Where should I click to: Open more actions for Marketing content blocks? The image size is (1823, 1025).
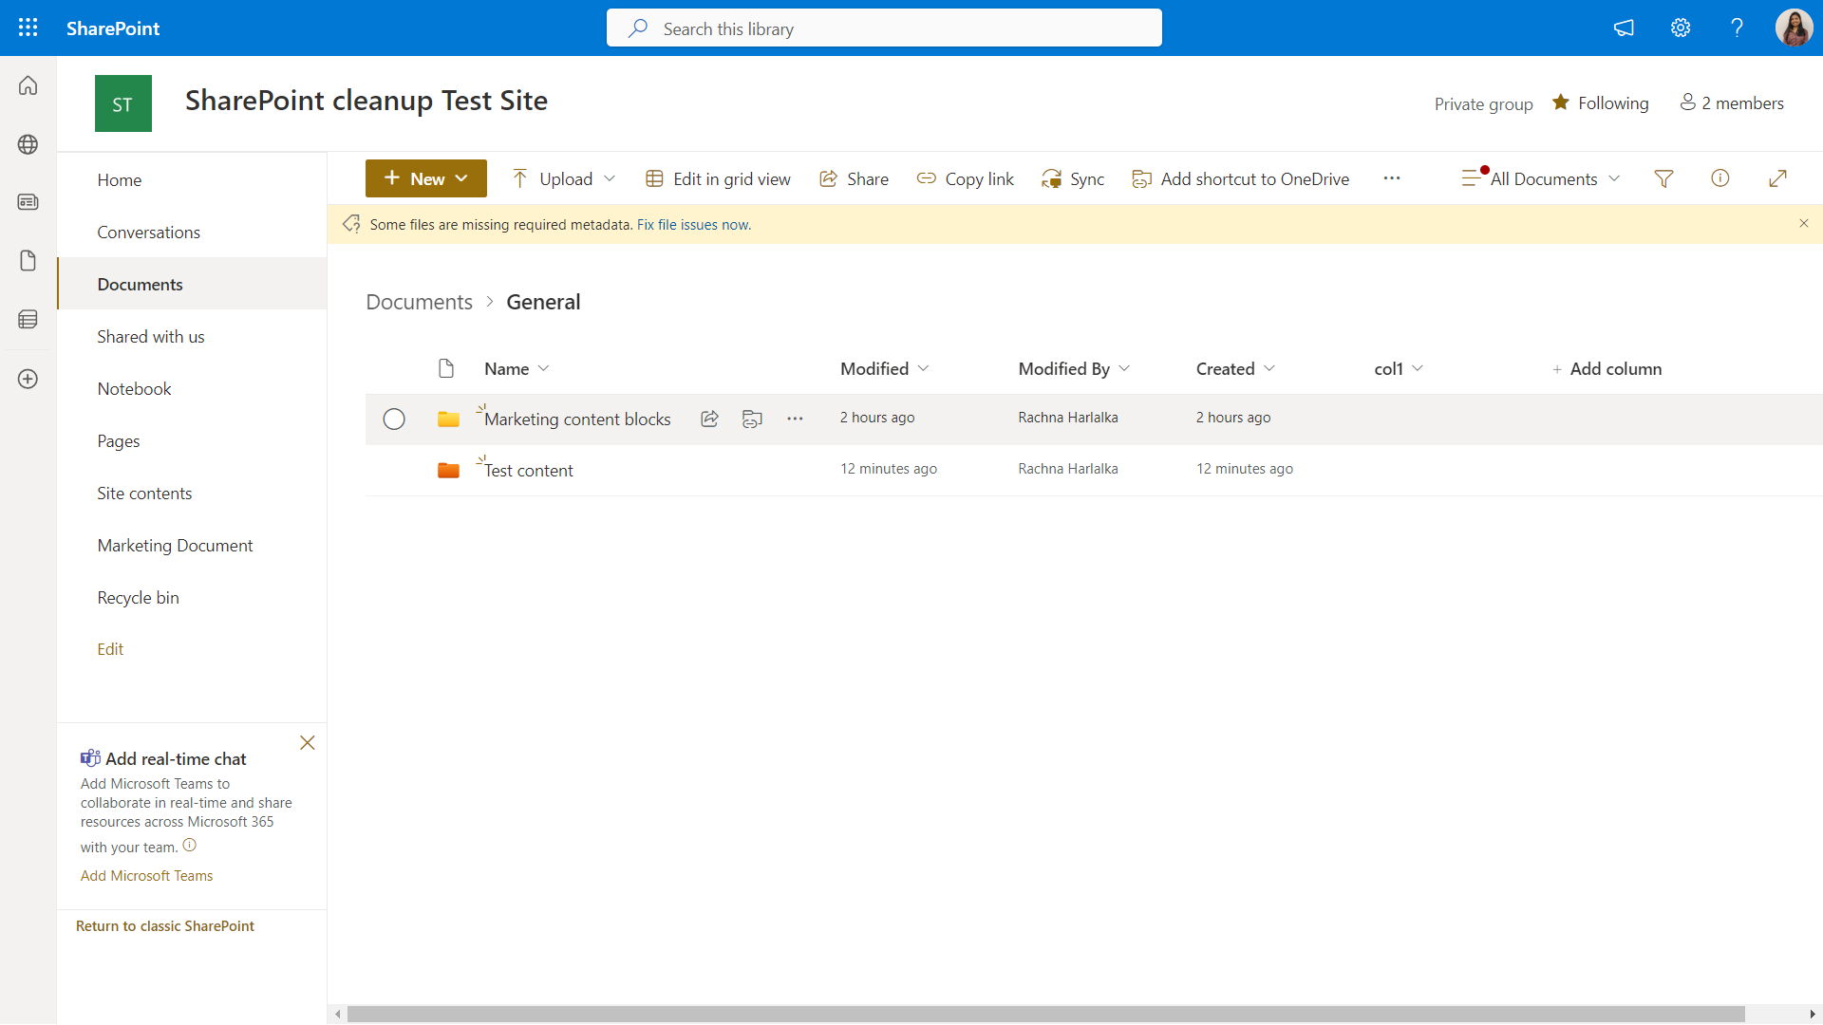pyautogui.click(x=795, y=419)
